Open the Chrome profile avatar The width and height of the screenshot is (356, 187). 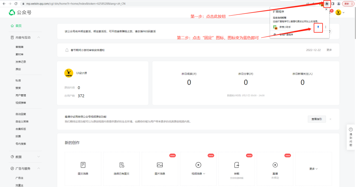(x=339, y=4)
